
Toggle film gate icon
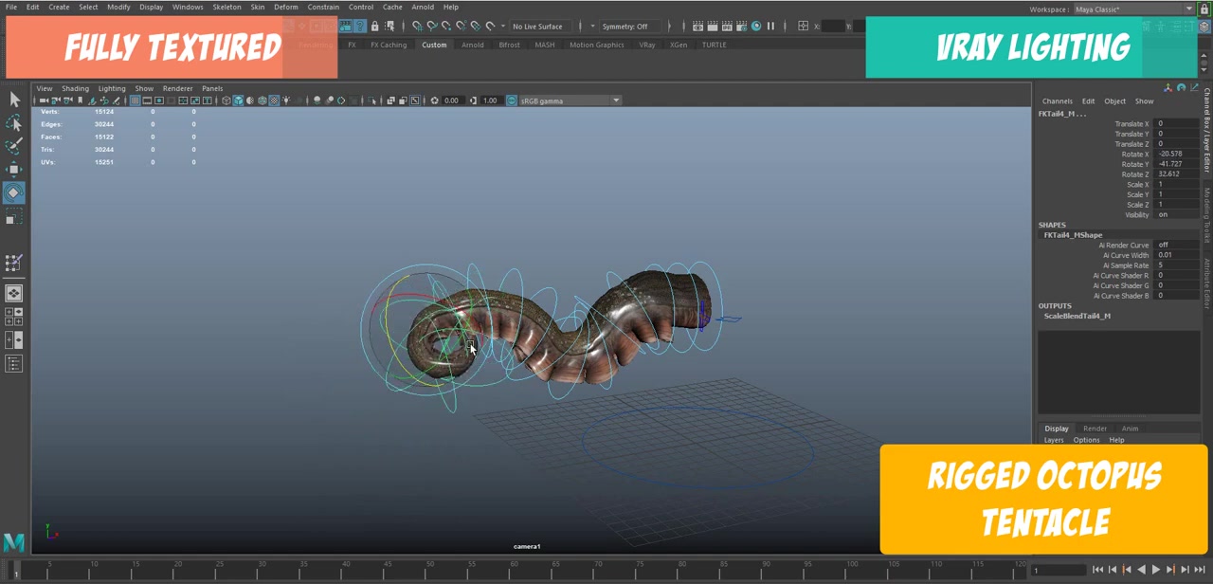pos(147,100)
